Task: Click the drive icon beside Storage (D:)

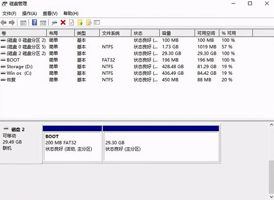Action: (3, 67)
